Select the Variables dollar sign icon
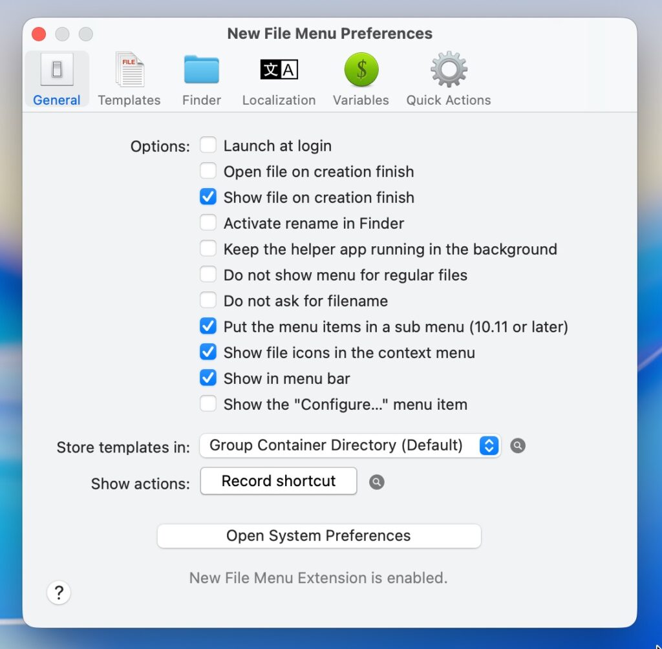The height and width of the screenshot is (649, 662). [361, 70]
